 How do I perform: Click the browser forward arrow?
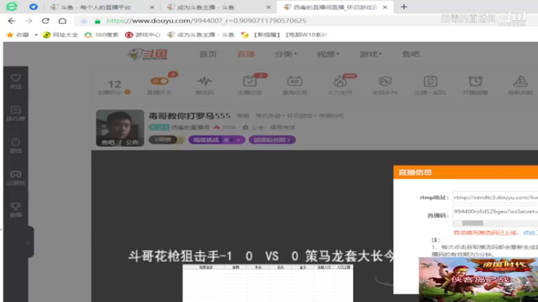pyautogui.click(x=28, y=21)
